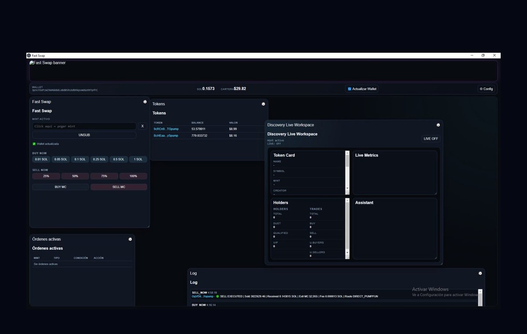
Task: Open GgVf36...Xspump link in Log
Action: tap(202, 296)
